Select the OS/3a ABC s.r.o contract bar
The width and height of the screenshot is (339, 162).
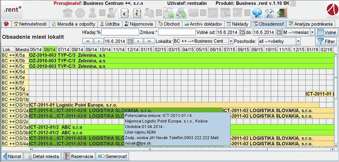pyautogui.click(x=181, y=127)
